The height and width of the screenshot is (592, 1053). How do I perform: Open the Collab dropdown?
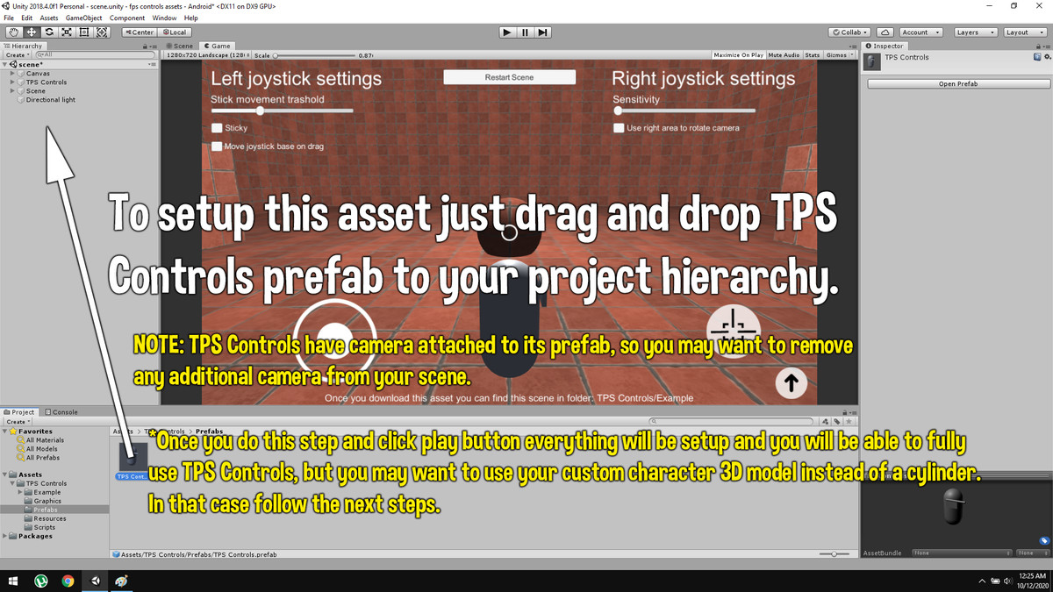[x=849, y=32]
